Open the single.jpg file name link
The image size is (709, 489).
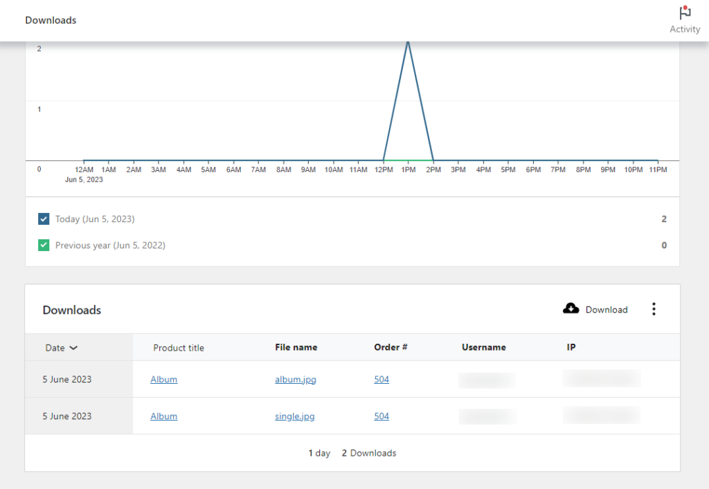294,416
